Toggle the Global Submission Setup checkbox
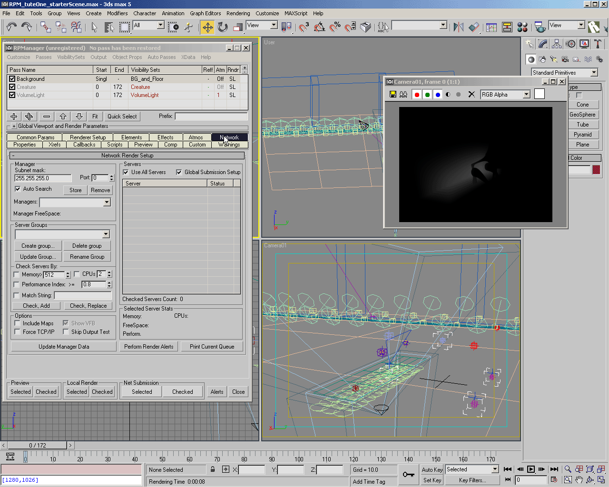Image resolution: width=609 pixels, height=487 pixels. [179, 172]
